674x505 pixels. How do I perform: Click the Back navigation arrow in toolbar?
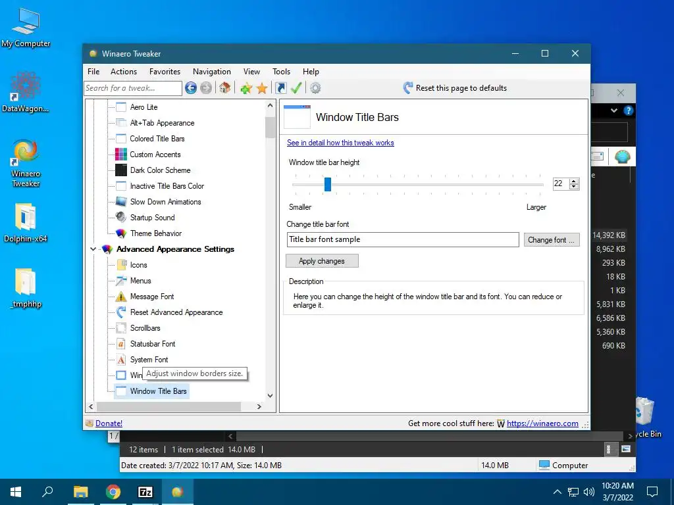pyautogui.click(x=191, y=88)
